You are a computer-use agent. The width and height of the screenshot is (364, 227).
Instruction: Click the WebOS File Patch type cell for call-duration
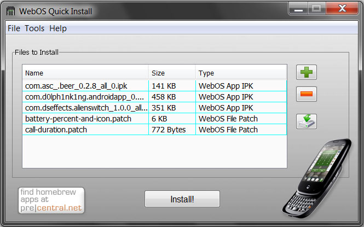pyautogui.click(x=241, y=130)
